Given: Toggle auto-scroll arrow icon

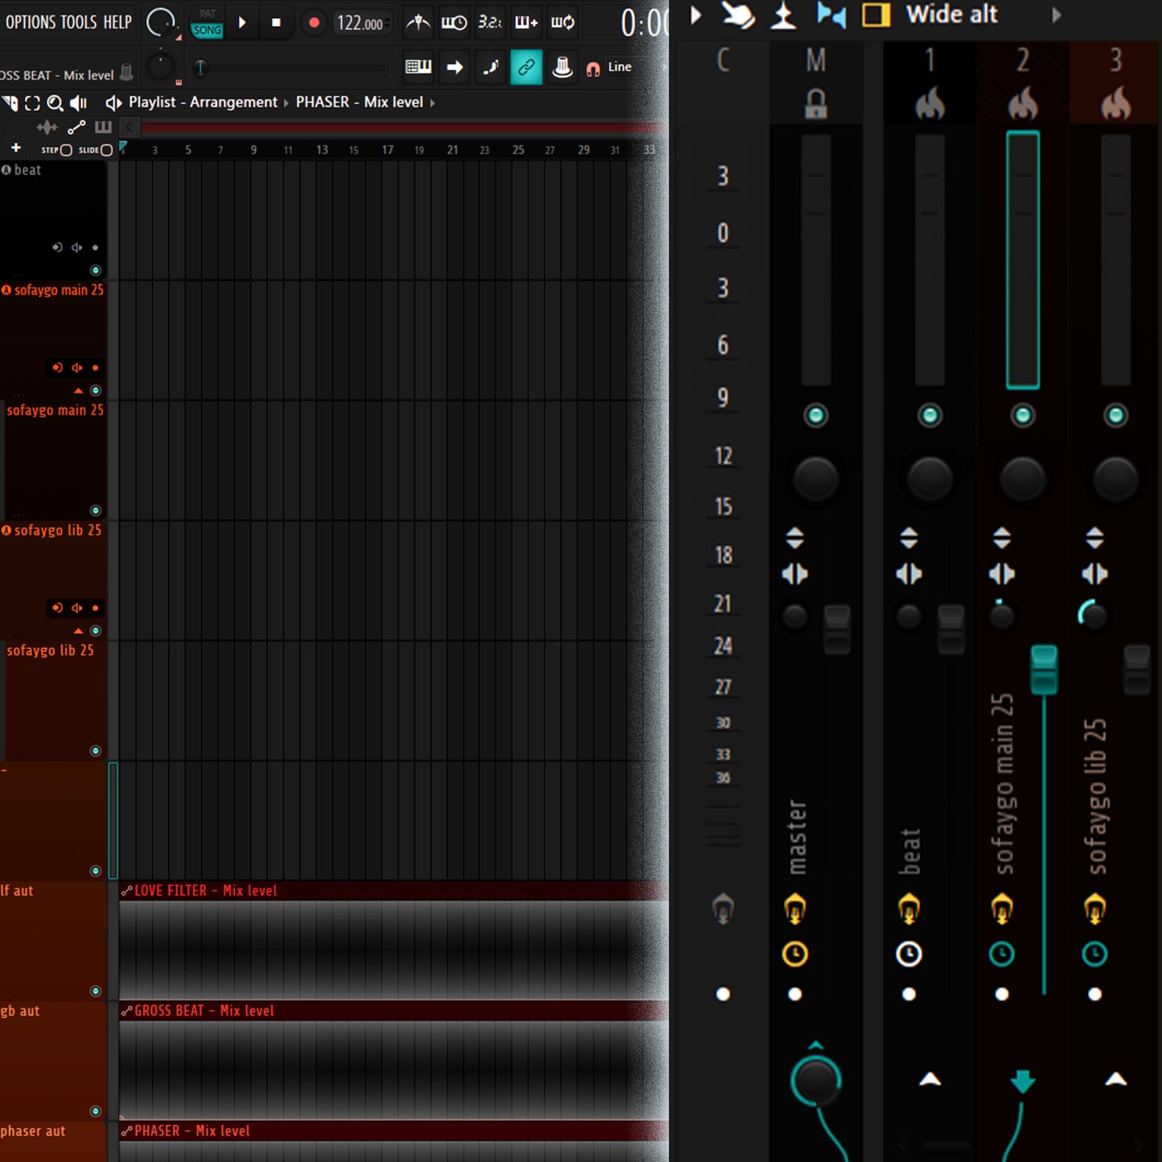Looking at the screenshot, I should pos(454,67).
